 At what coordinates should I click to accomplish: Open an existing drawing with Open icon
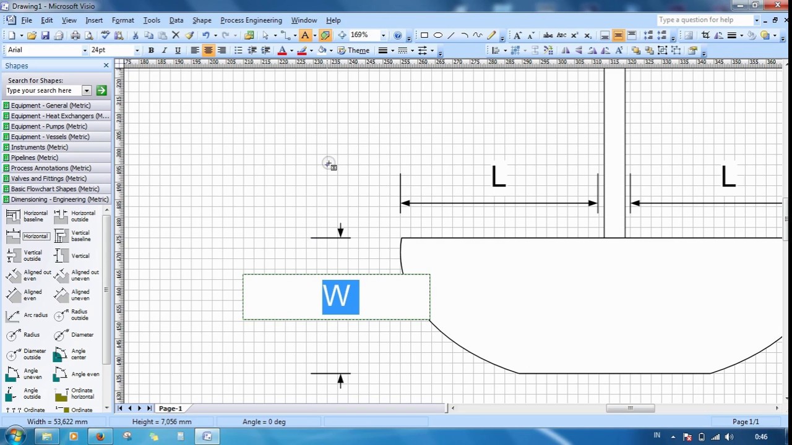pyautogui.click(x=32, y=35)
